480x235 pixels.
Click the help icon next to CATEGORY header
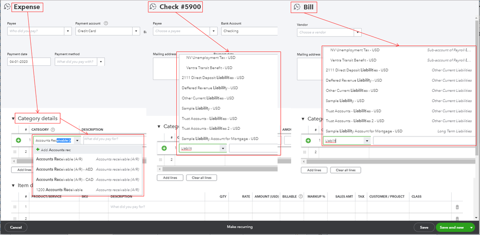point(53,129)
